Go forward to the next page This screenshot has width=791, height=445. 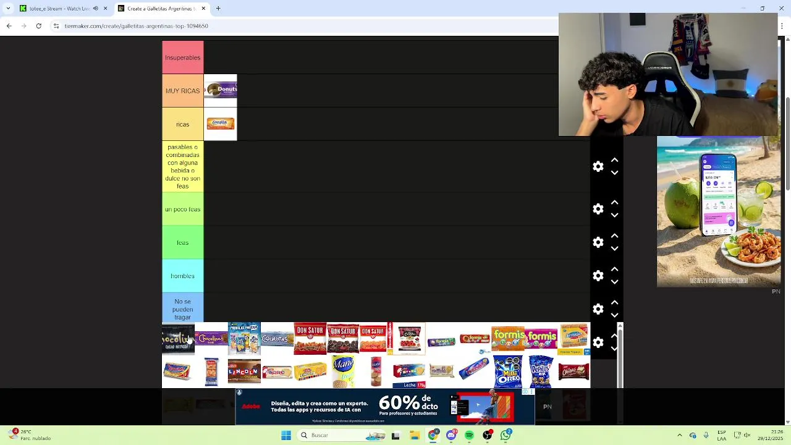click(x=23, y=26)
